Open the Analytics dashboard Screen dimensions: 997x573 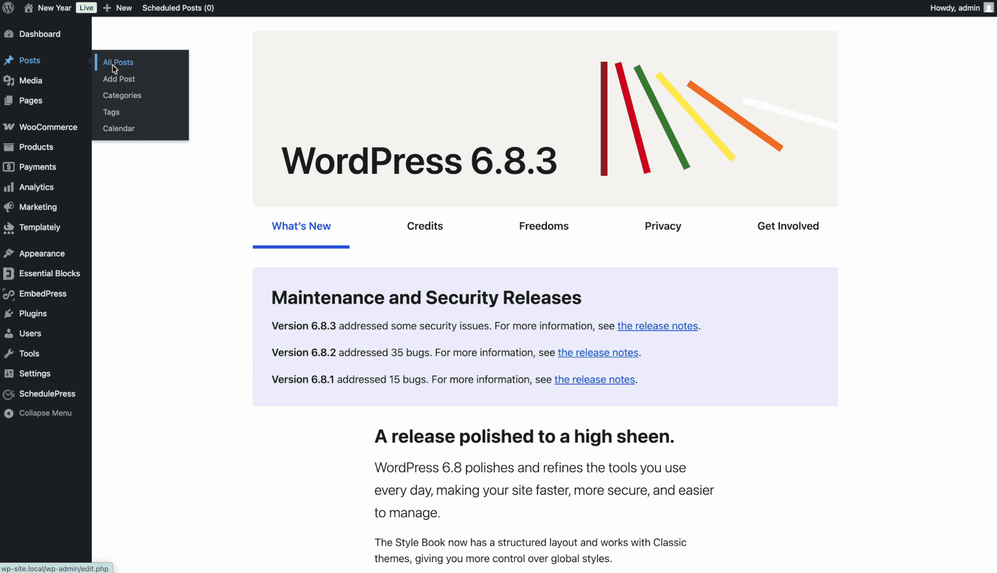tap(37, 187)
